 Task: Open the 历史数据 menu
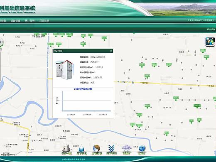tap(44, 21)
